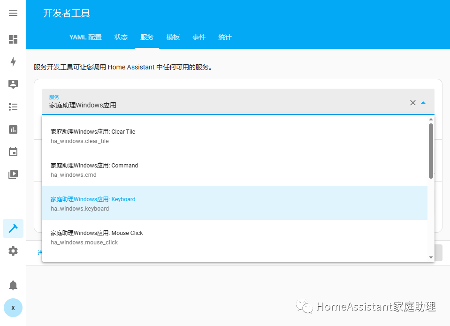Choose the Clear Tile service option

coord(235,136)
